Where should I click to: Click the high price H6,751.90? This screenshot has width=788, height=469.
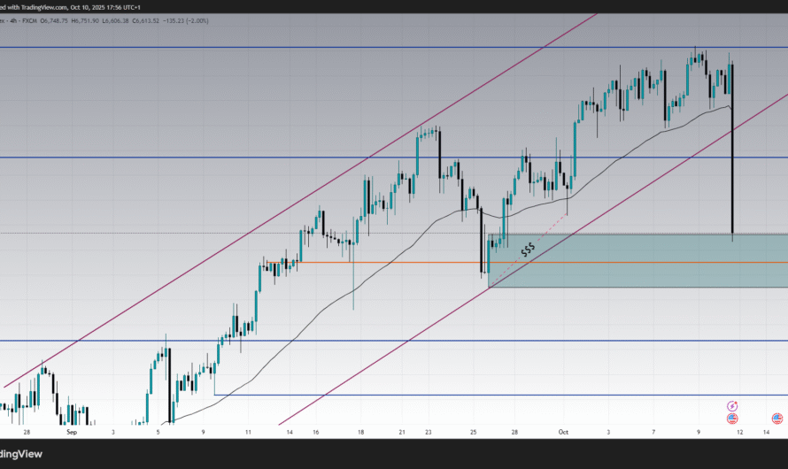pyautogui.click(x=85, y=21)
